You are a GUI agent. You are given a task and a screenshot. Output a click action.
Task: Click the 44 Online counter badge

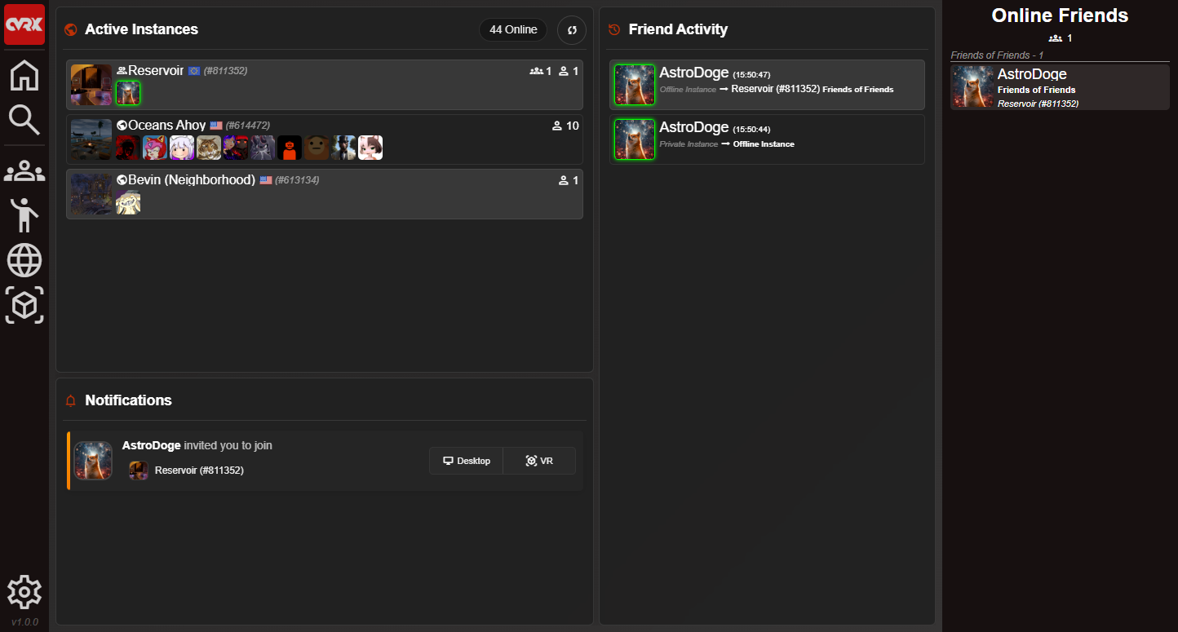coord(513,30)
